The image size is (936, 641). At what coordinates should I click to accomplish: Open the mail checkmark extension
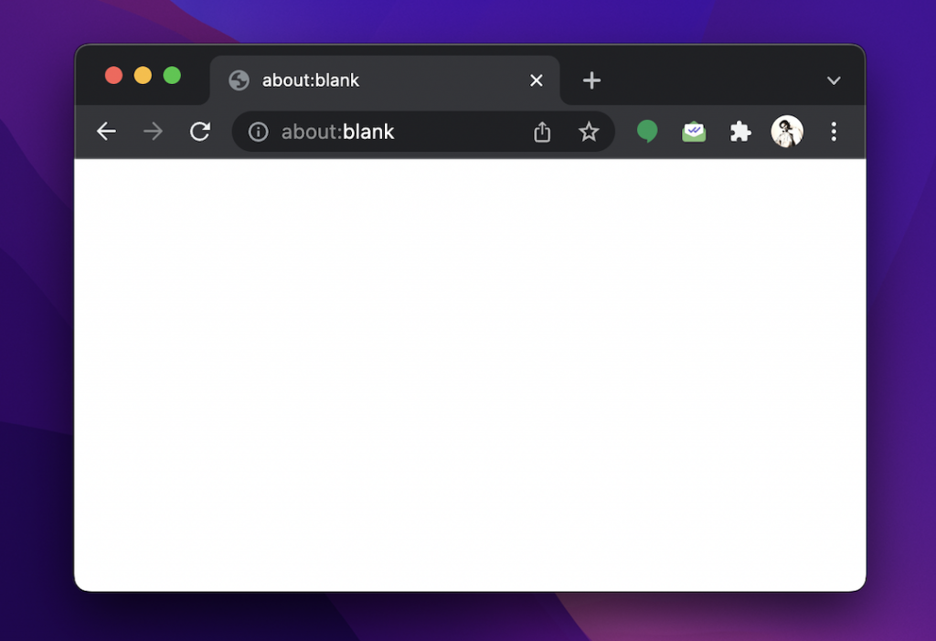click(x=694, y=132)
